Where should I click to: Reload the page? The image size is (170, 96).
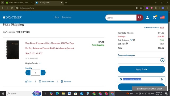(12, 8)
